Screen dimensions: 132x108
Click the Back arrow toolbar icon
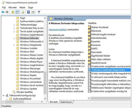coord(3,12)
